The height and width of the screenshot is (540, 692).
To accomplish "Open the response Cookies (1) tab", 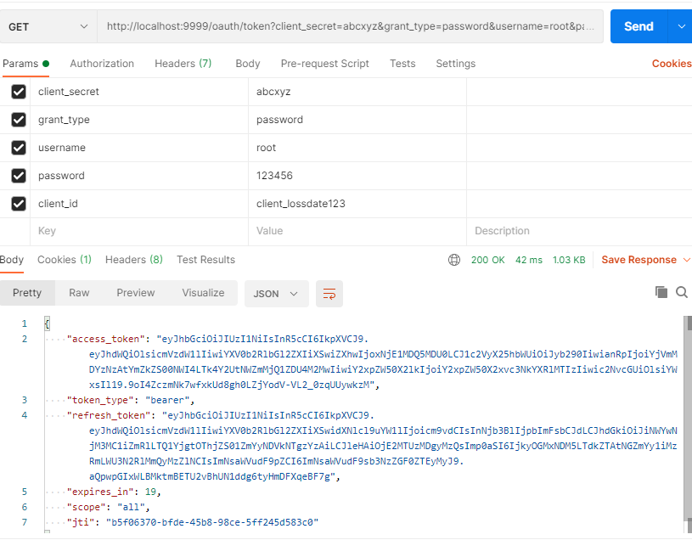I will 65,260.
